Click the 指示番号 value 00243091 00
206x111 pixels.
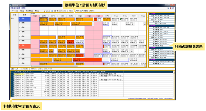[167, 28]
